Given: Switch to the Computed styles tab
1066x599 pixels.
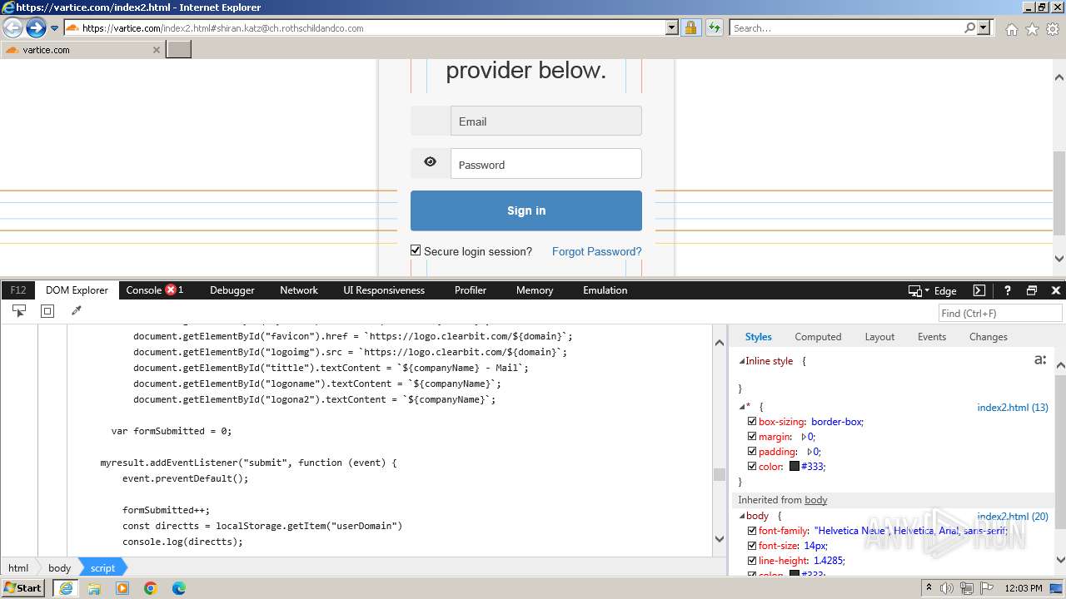Looking at the screenshot, I should [x=818, y=337].
